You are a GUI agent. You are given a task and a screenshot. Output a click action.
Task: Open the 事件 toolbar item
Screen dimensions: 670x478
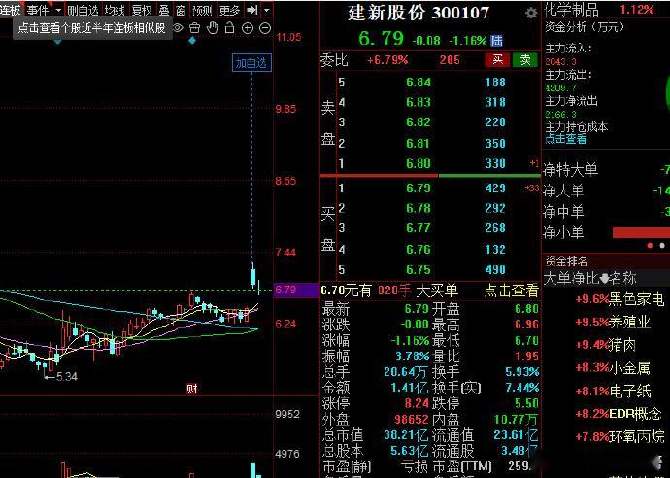tap(38, 10)
